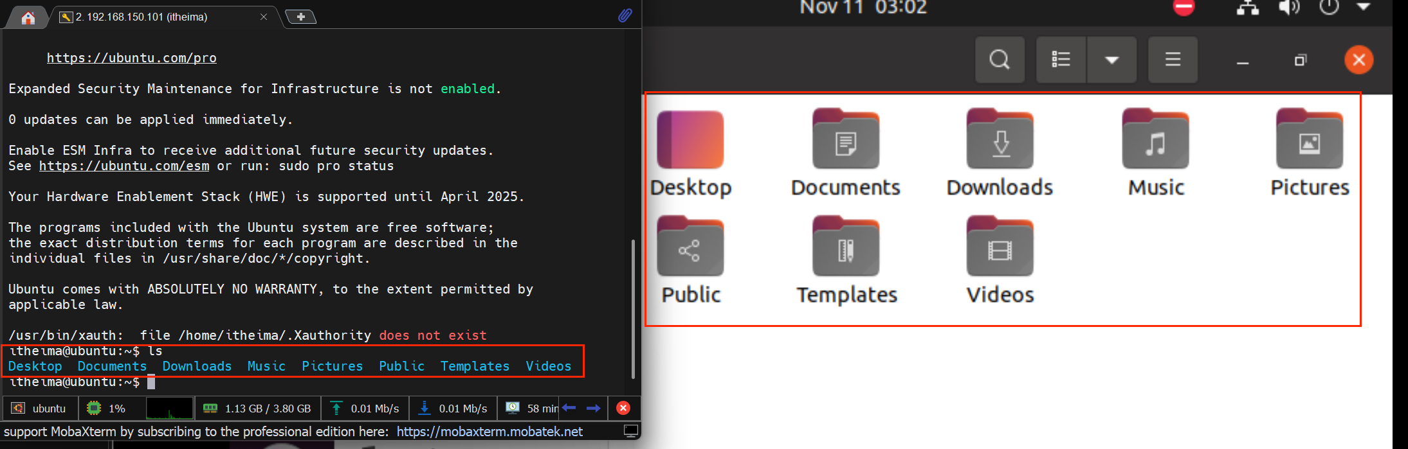Click the uptime clock monitor icon
The image size is (1408, 449).
[x=513, y=408]
